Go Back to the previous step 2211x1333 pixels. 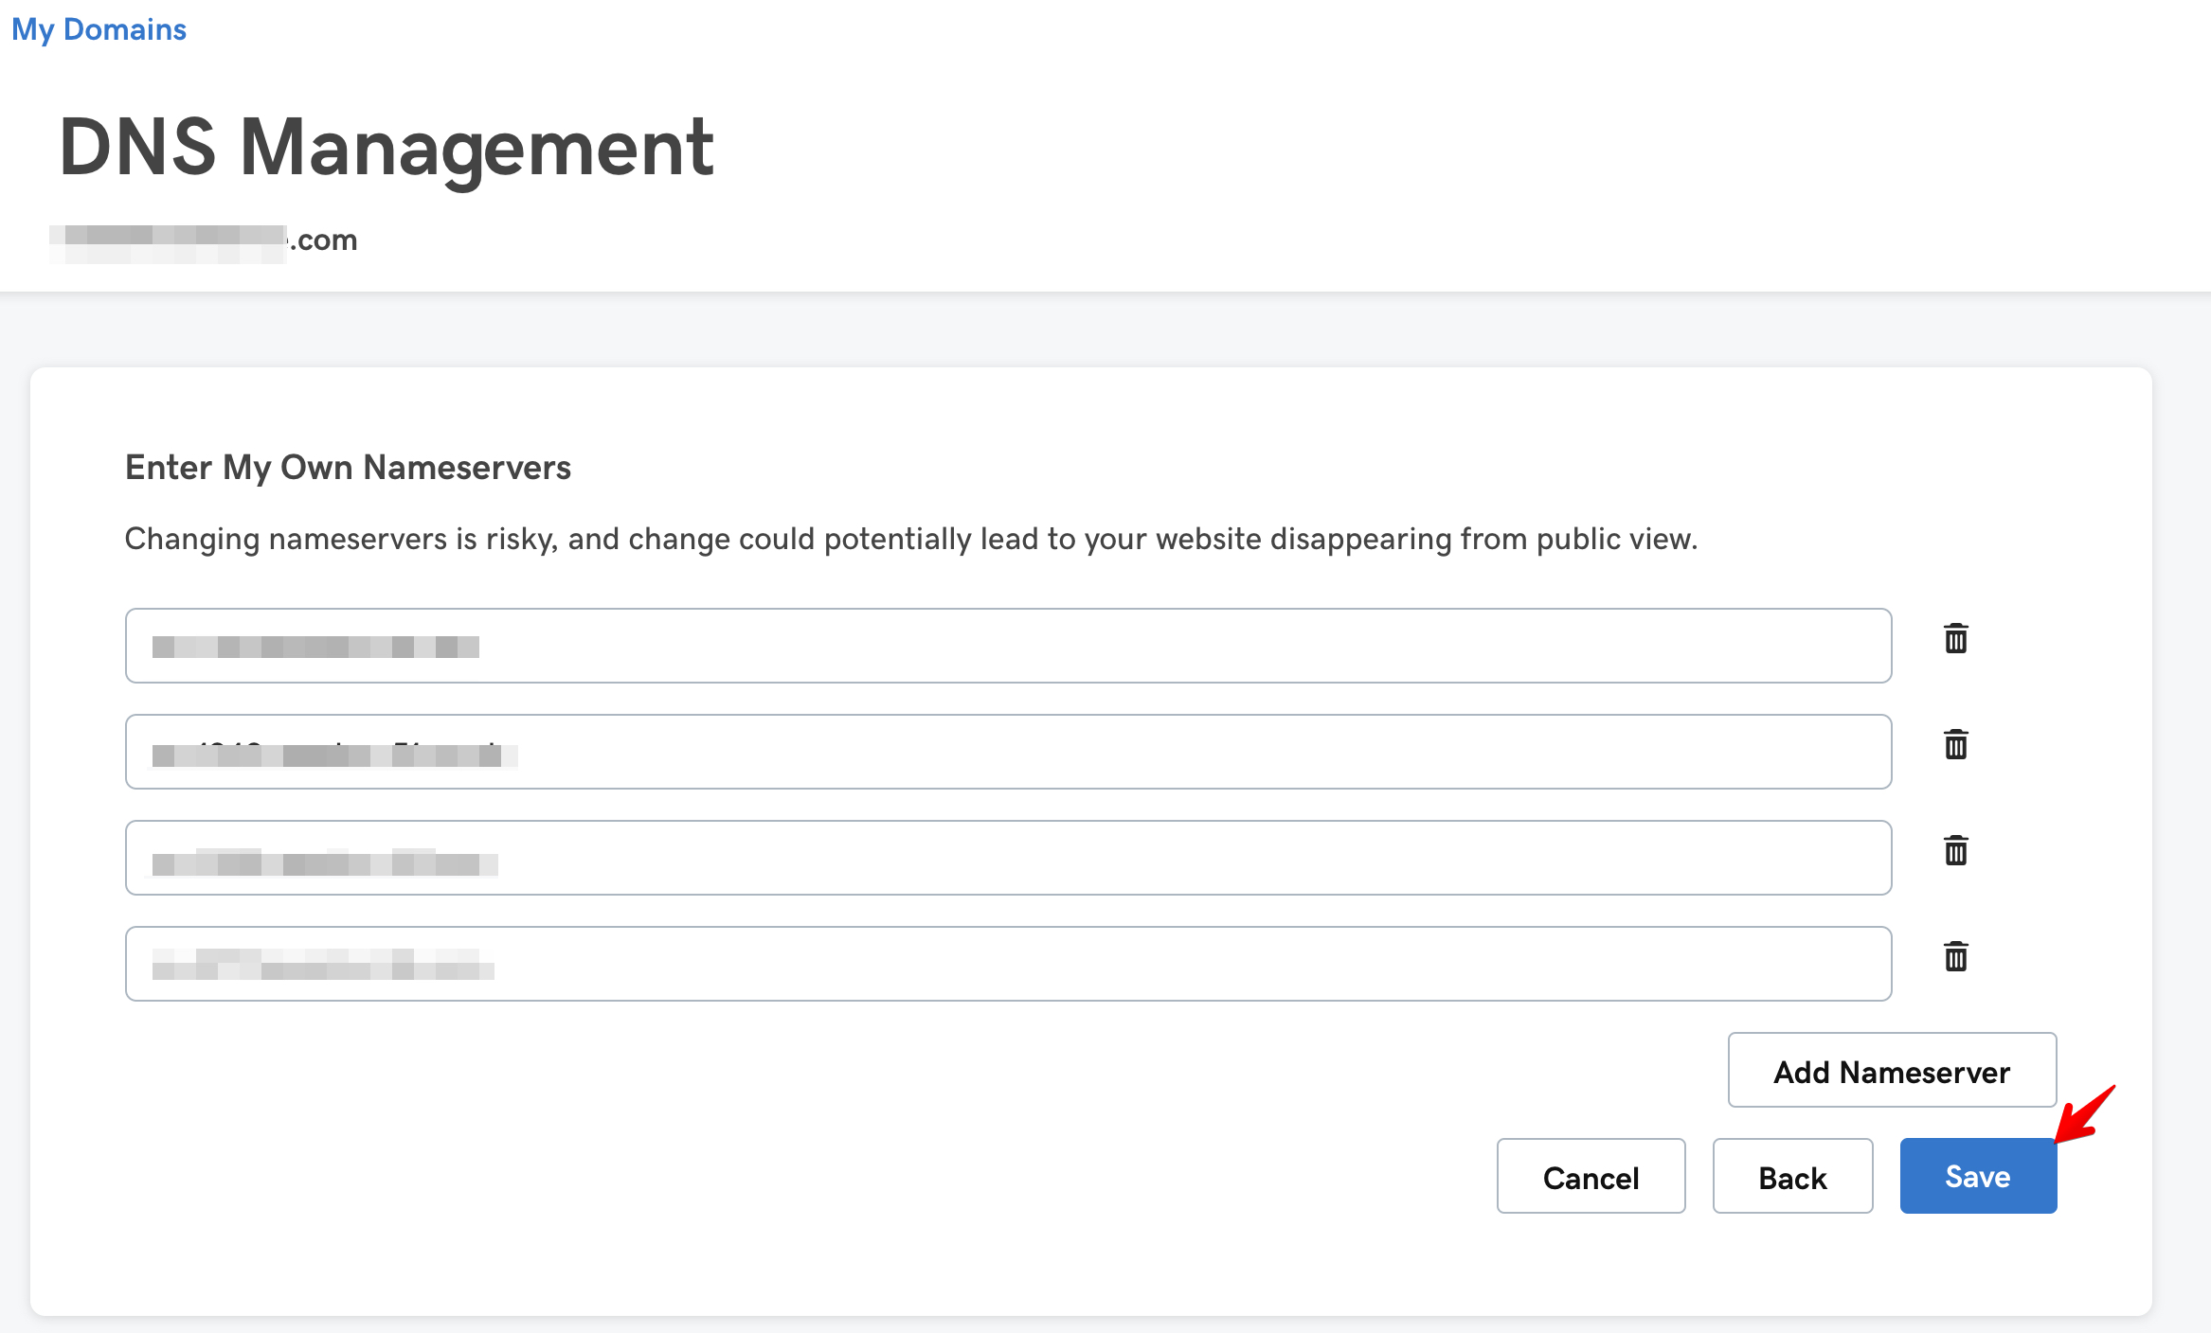tap(1792, 1177)
